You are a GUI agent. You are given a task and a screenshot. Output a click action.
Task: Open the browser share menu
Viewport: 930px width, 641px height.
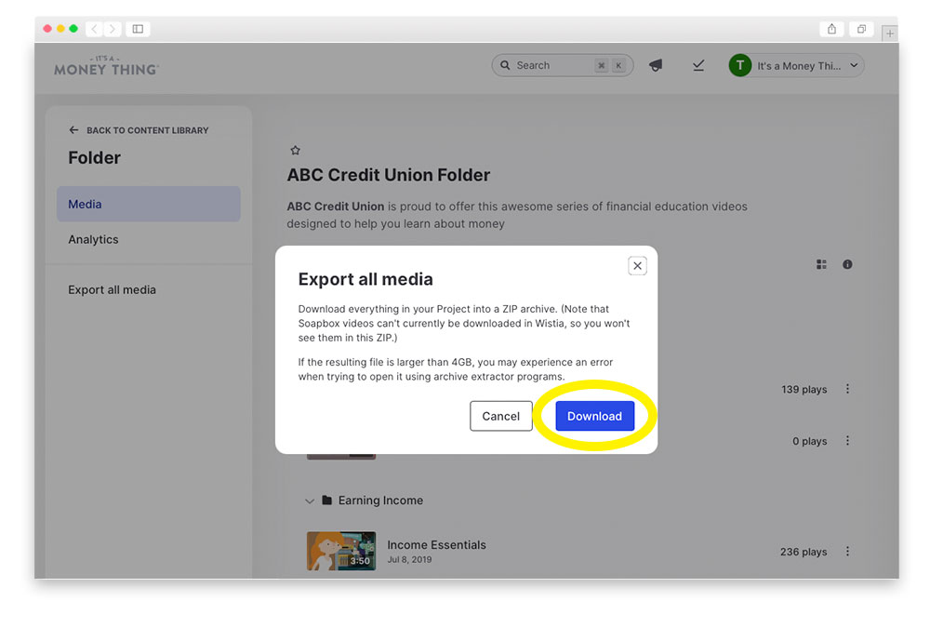pos(831,29)
